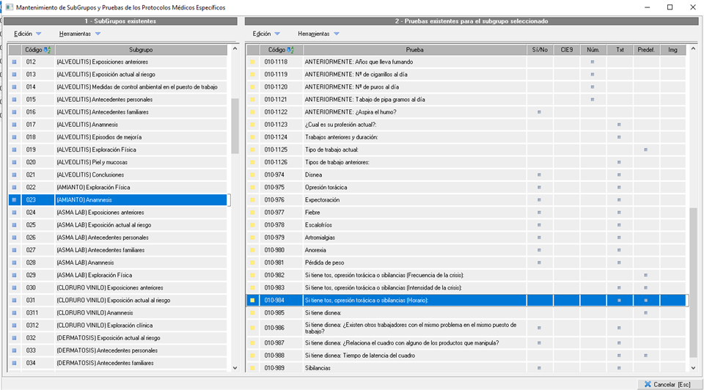
Task: Toggle Predef. mark for Tipo de trabajo actual
Action: tap(646, 150)
